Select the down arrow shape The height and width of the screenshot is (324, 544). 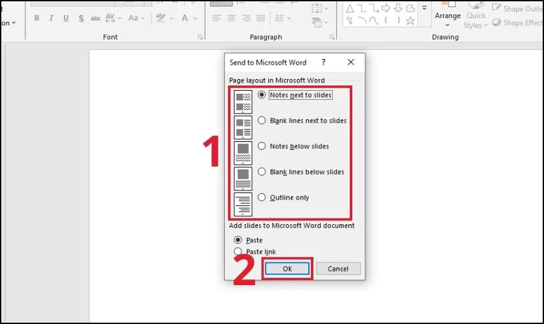point(398,8)
